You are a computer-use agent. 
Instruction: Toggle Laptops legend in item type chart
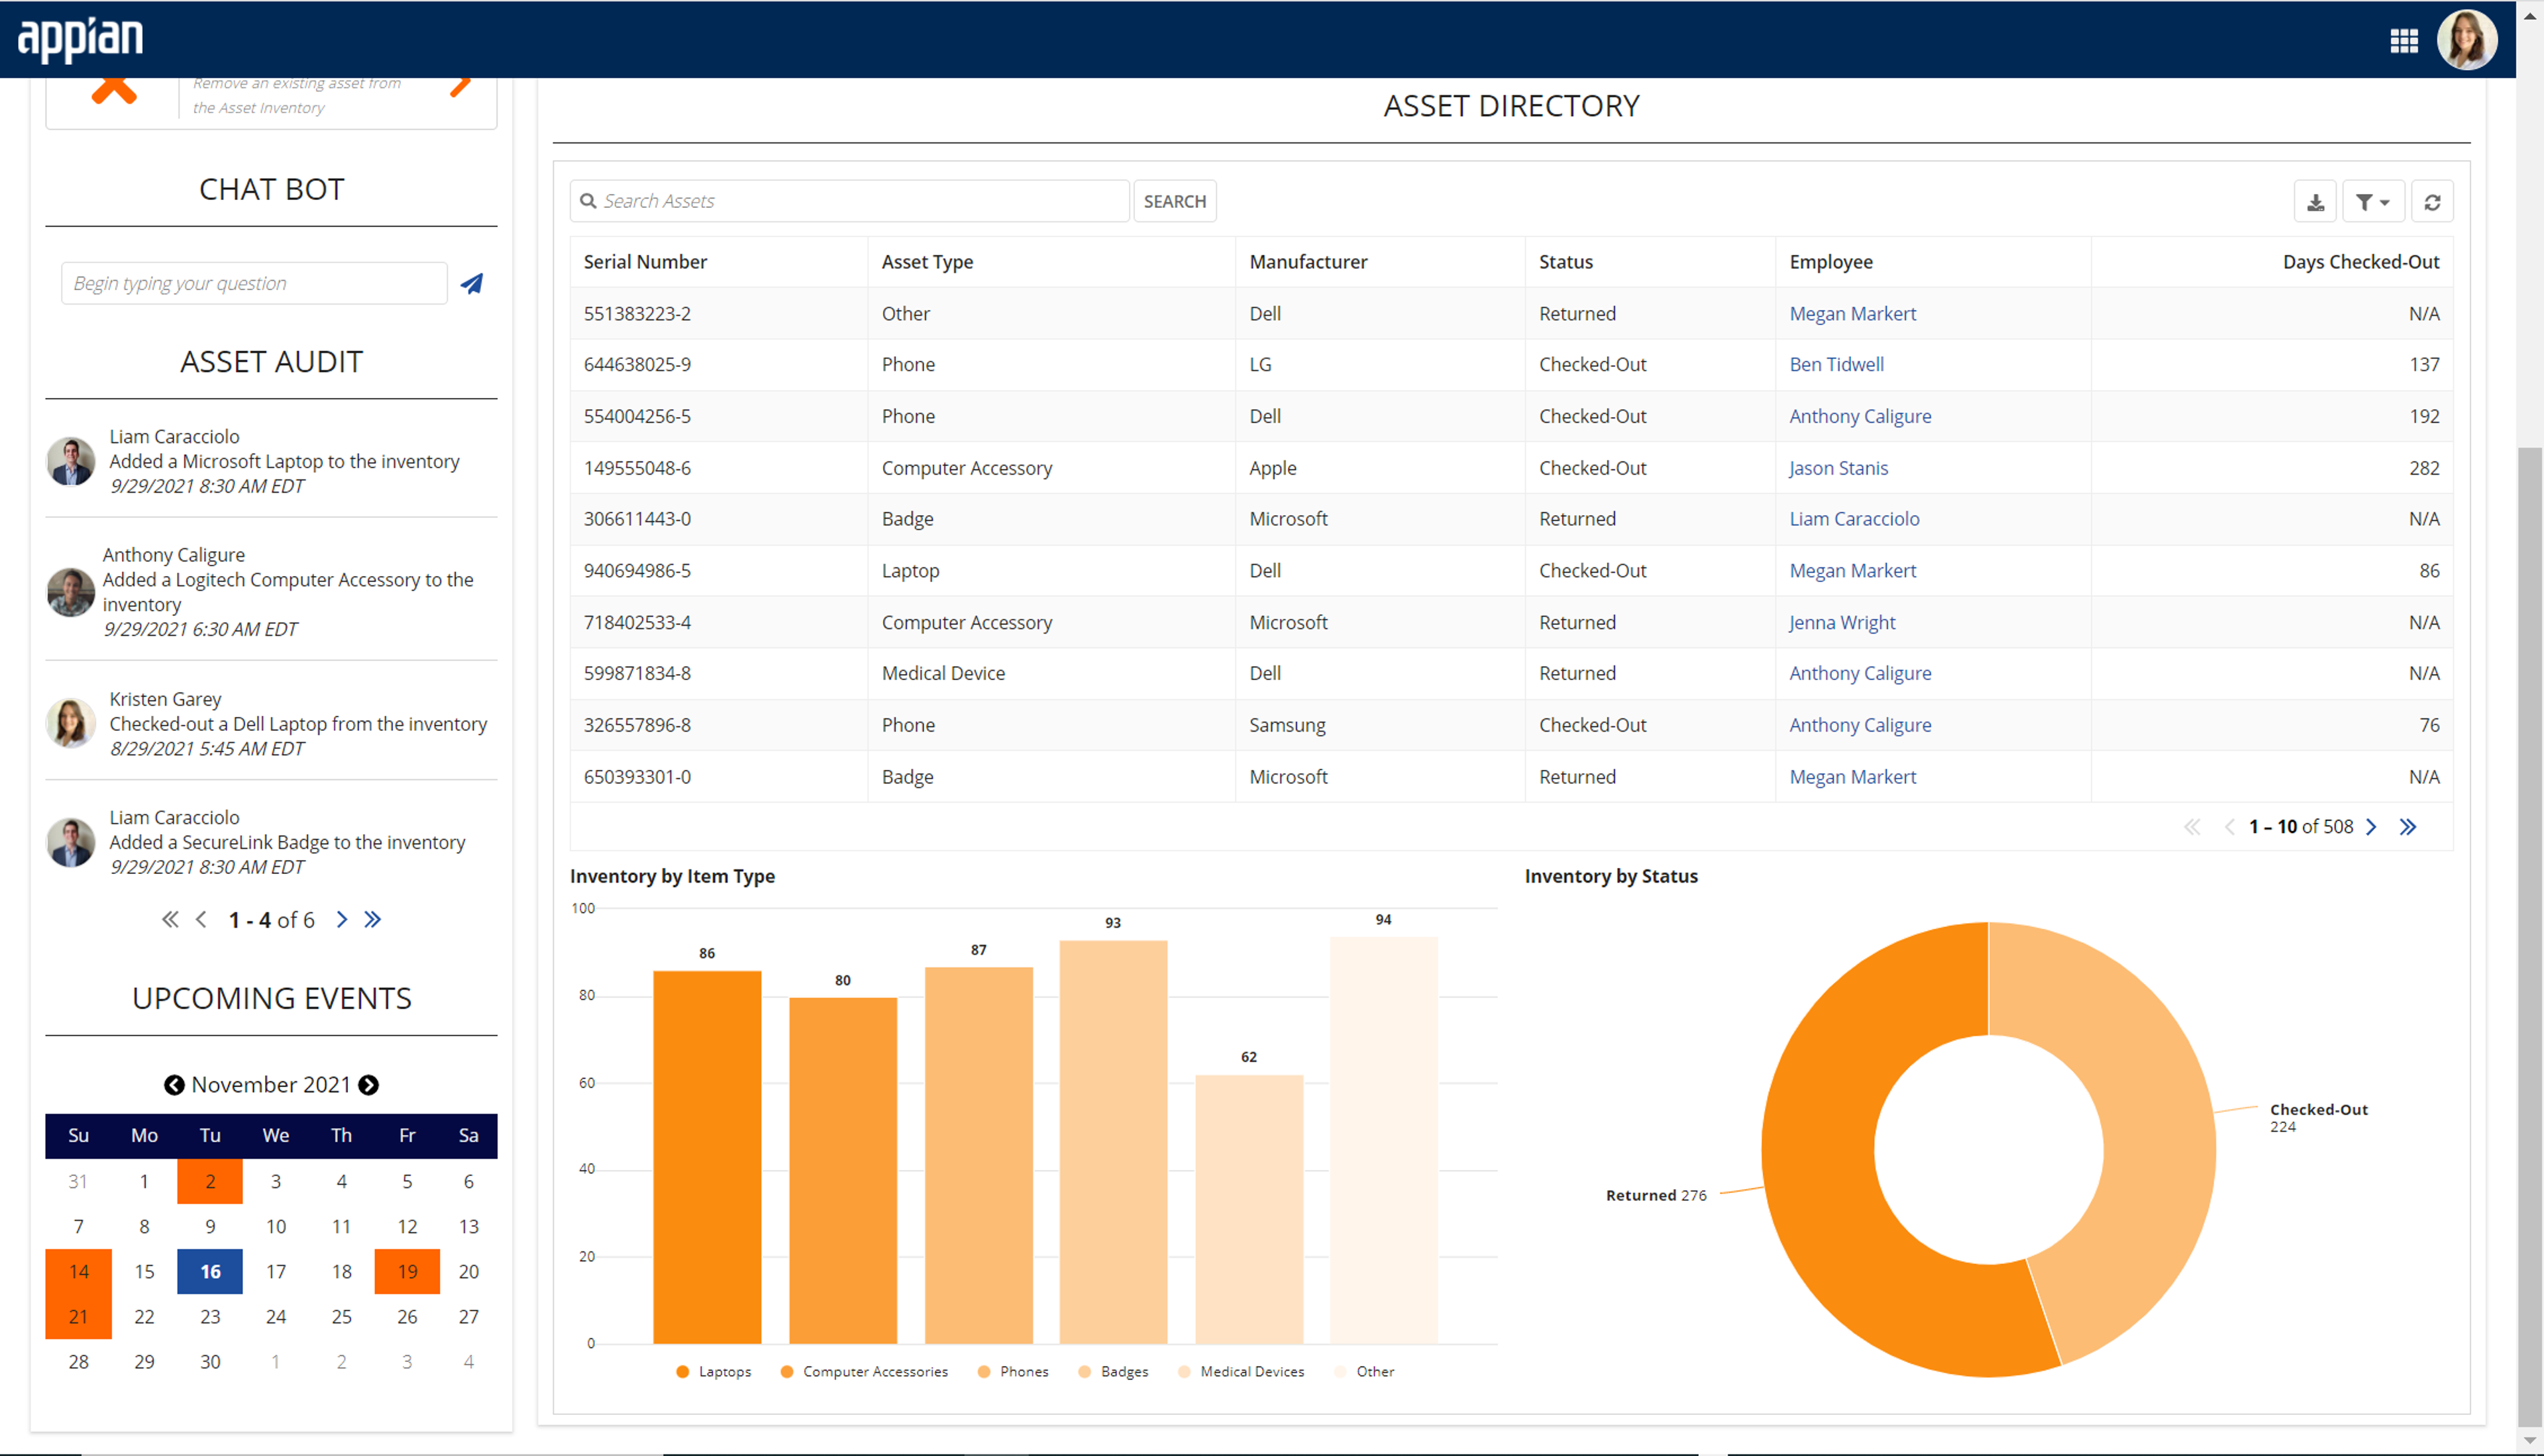coord(714,1372)
